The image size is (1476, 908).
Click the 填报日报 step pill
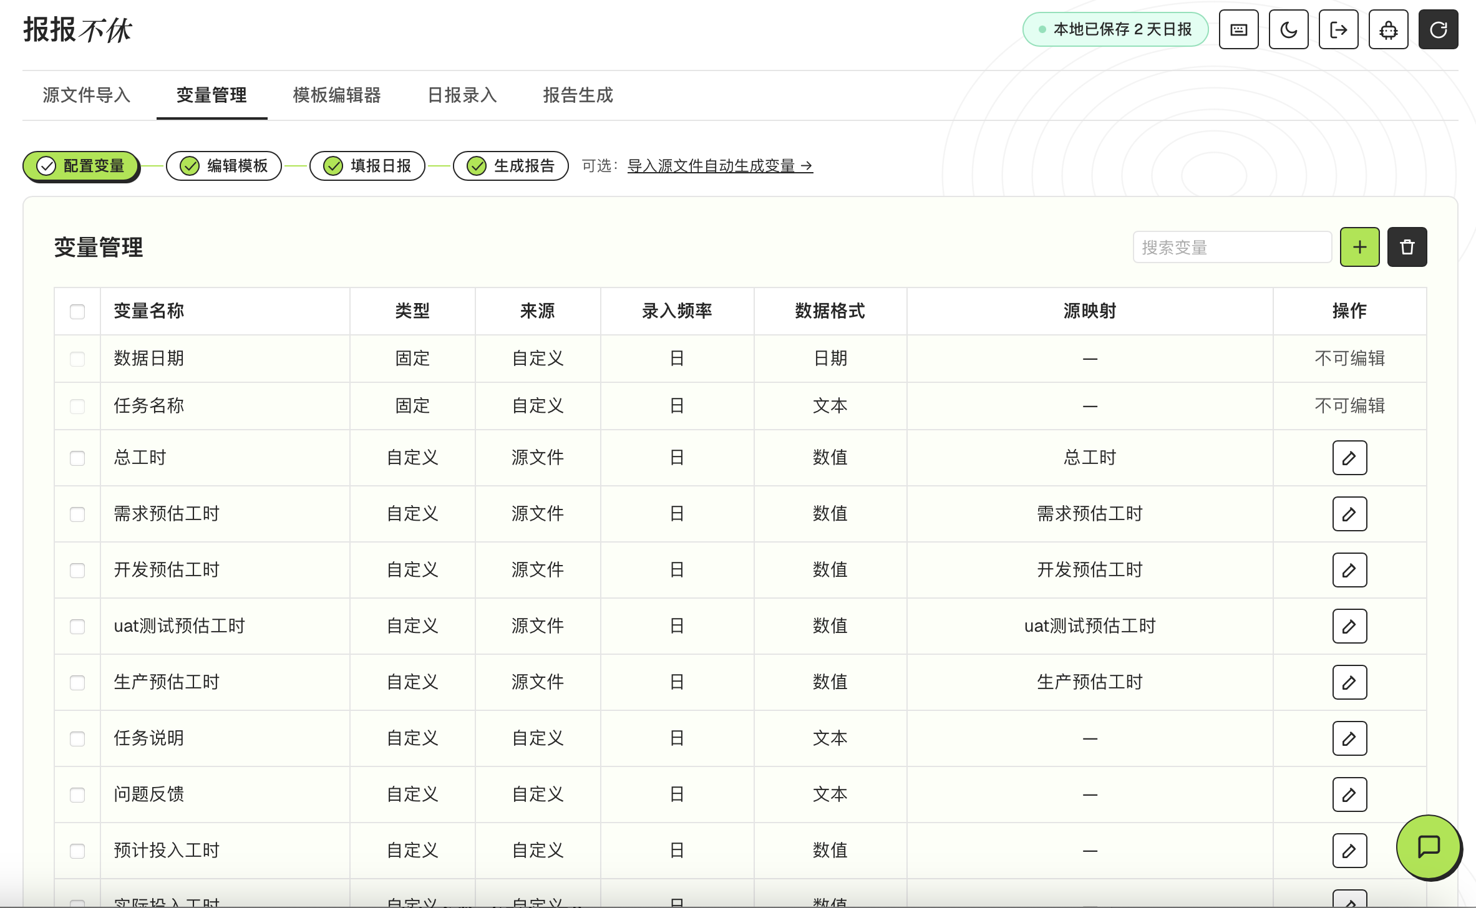(367, 166)
